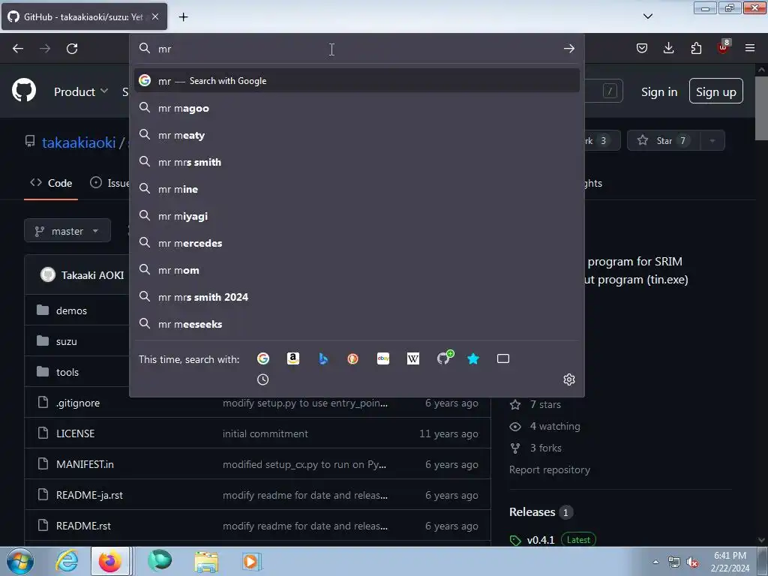768x576 pixels.
Task: Search this time with DuckDuckGo
Action: coord(352,358)
